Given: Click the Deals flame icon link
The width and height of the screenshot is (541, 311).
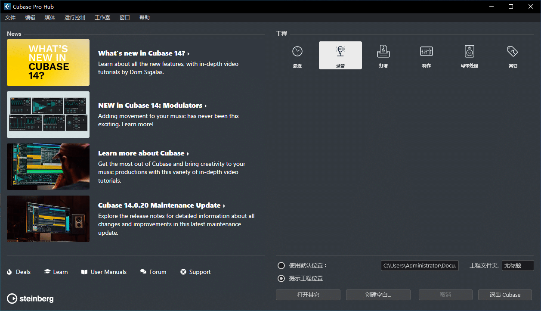Looking at the screenshot, I should click(9, 272).
